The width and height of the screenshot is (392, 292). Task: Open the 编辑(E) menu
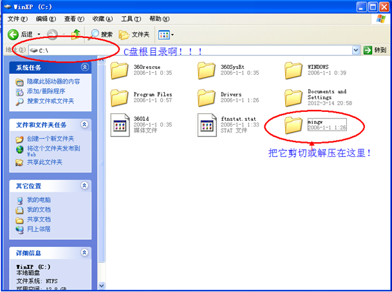(x=46, y=19)
